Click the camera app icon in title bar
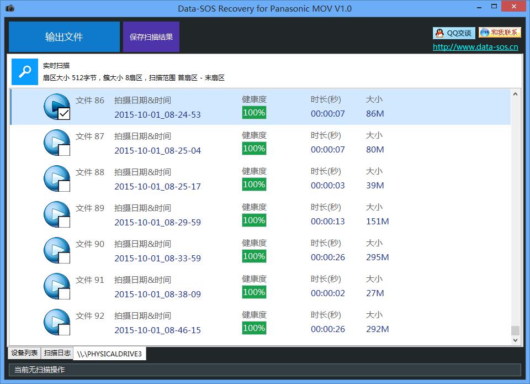 (10, 8)
